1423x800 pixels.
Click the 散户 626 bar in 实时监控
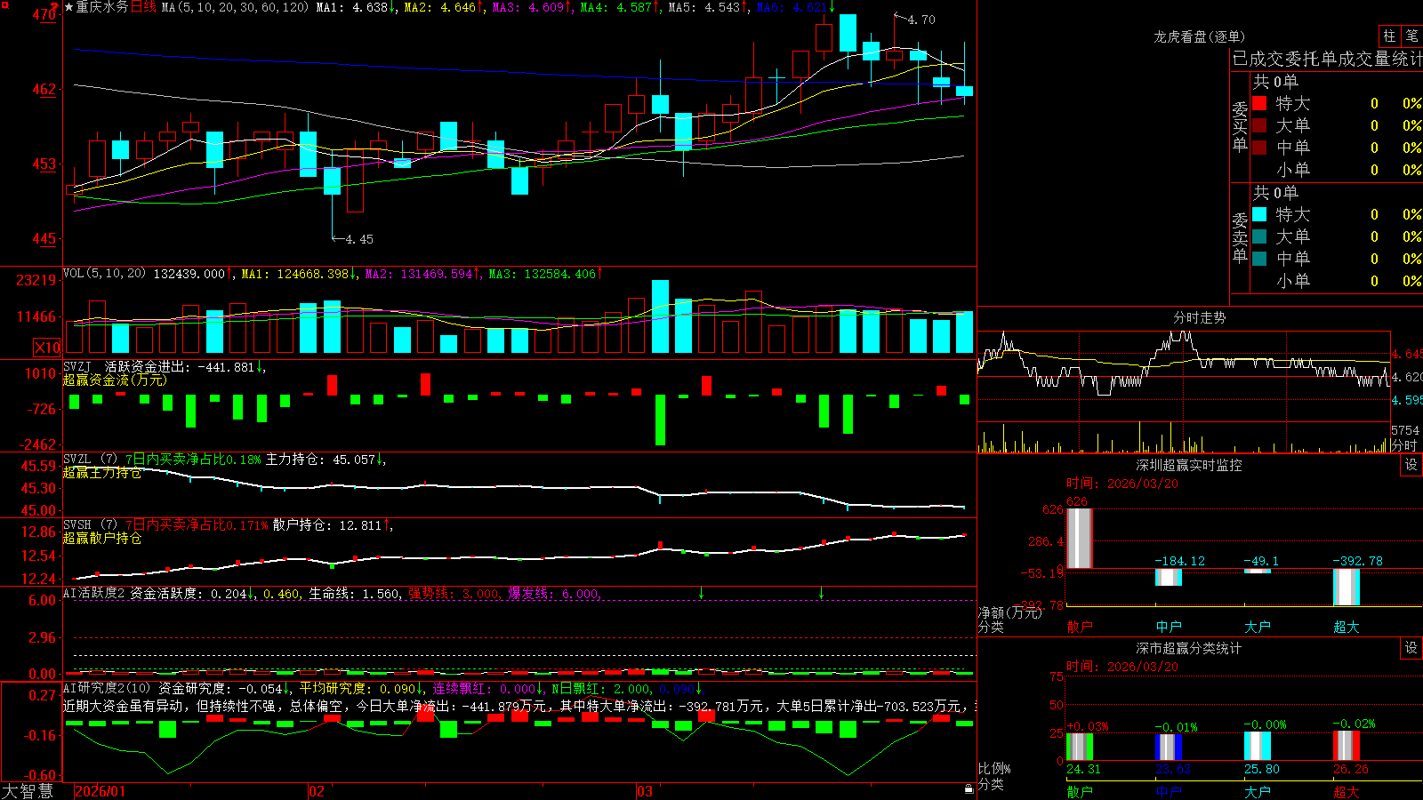(x=1080, y=539)
